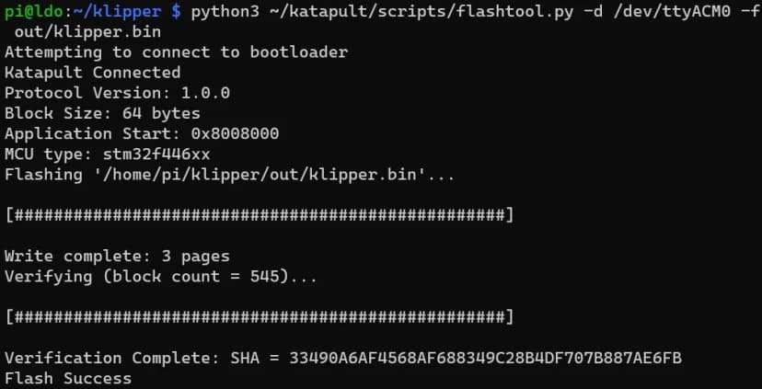Click the 'Katapult Connected' status line
762x389 pixels.
point(92,72)
